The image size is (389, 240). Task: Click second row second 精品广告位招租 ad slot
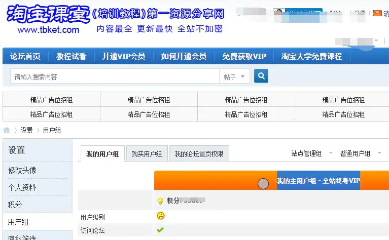pos(149,114)
